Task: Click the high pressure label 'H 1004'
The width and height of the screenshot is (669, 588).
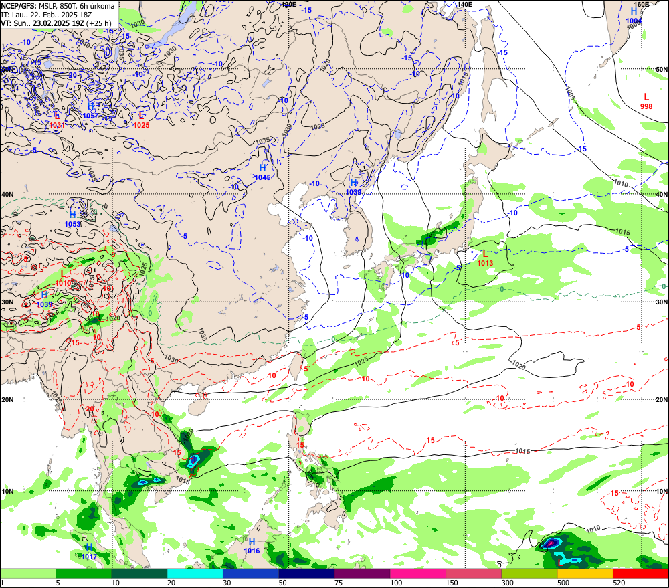Action: 634,16
